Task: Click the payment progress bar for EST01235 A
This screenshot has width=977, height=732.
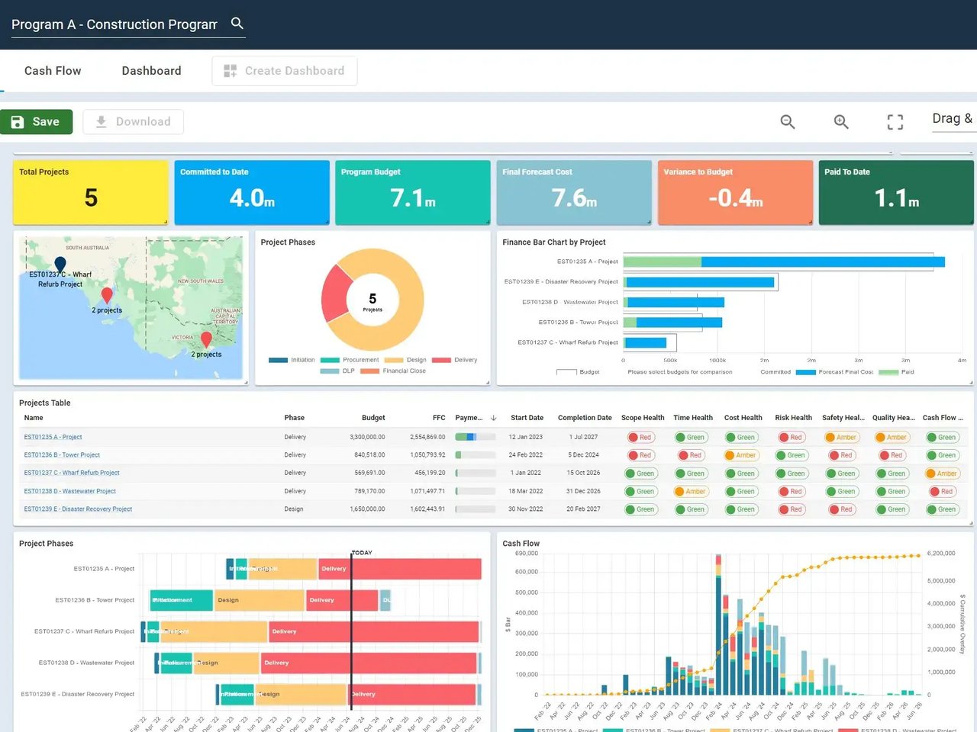Action: tap(475, 437)
